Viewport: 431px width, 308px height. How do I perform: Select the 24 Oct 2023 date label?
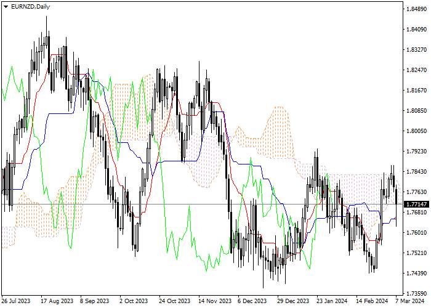coord(174,301)
